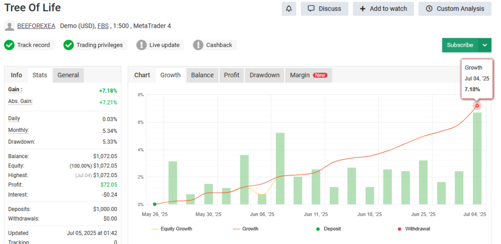Open the BEEFOREXEA profile link
The height and width of the screenshot is (244, 501).
[x=36, y=26]
